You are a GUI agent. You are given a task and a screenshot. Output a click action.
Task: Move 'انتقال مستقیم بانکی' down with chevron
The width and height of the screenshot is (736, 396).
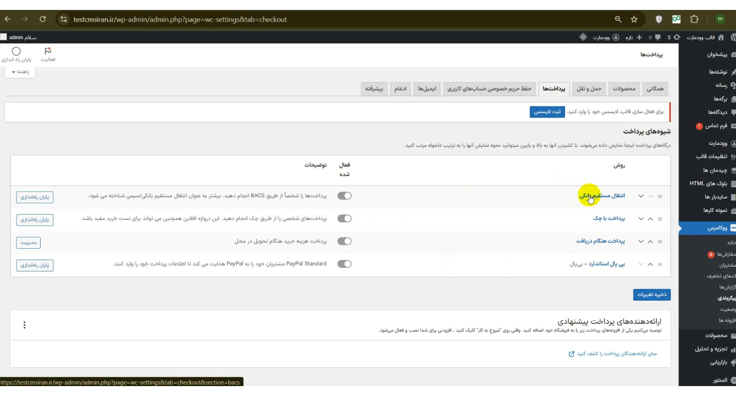pos(641,196)
